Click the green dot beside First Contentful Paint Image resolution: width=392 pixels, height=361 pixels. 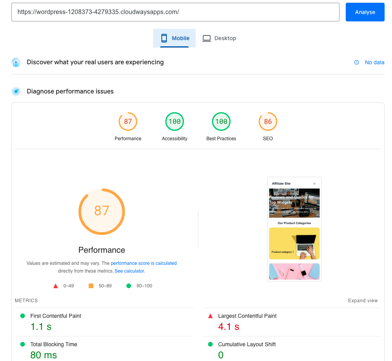pos(23,316)
